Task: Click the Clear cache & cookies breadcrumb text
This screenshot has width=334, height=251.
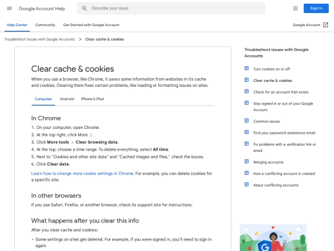Action: [x=105, y=39]
